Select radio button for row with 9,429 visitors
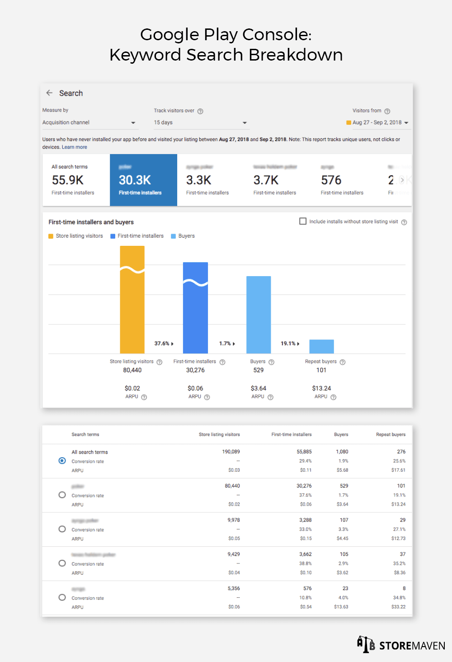The image size is (452, 662). click(x=62, y=563)
